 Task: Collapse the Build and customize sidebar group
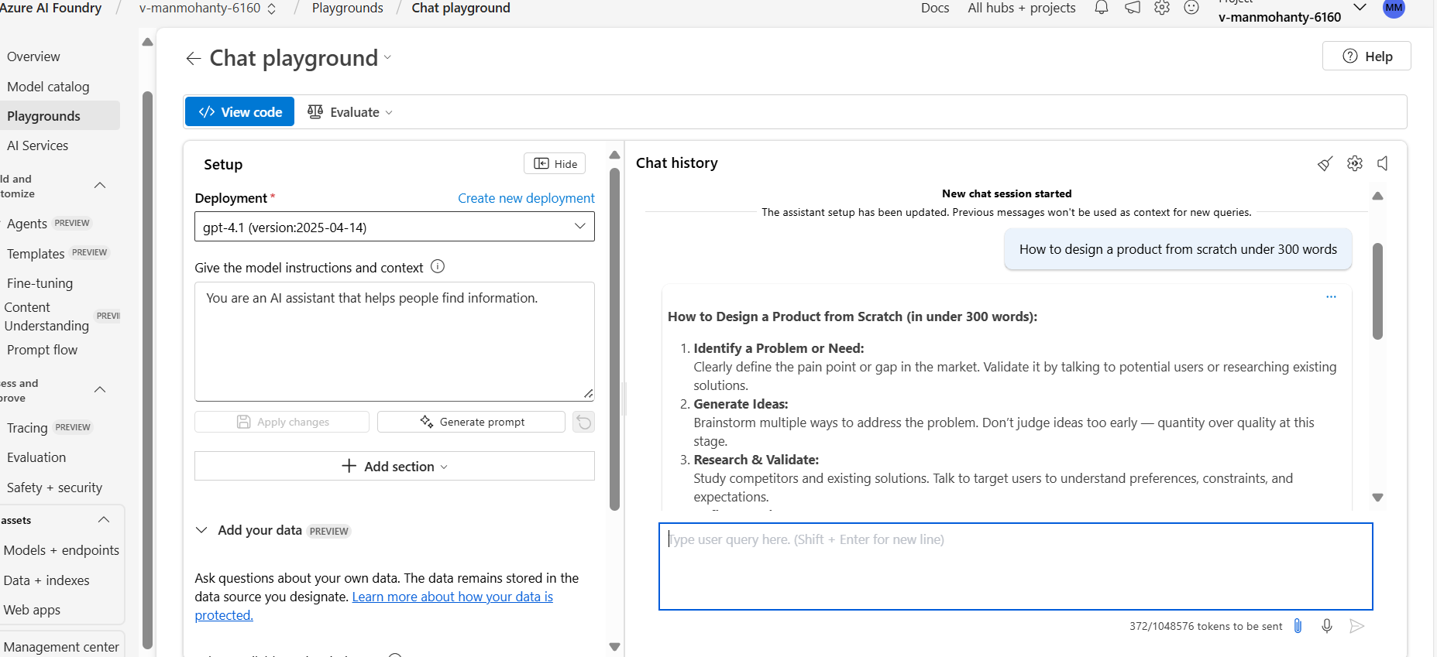[100, 186]
